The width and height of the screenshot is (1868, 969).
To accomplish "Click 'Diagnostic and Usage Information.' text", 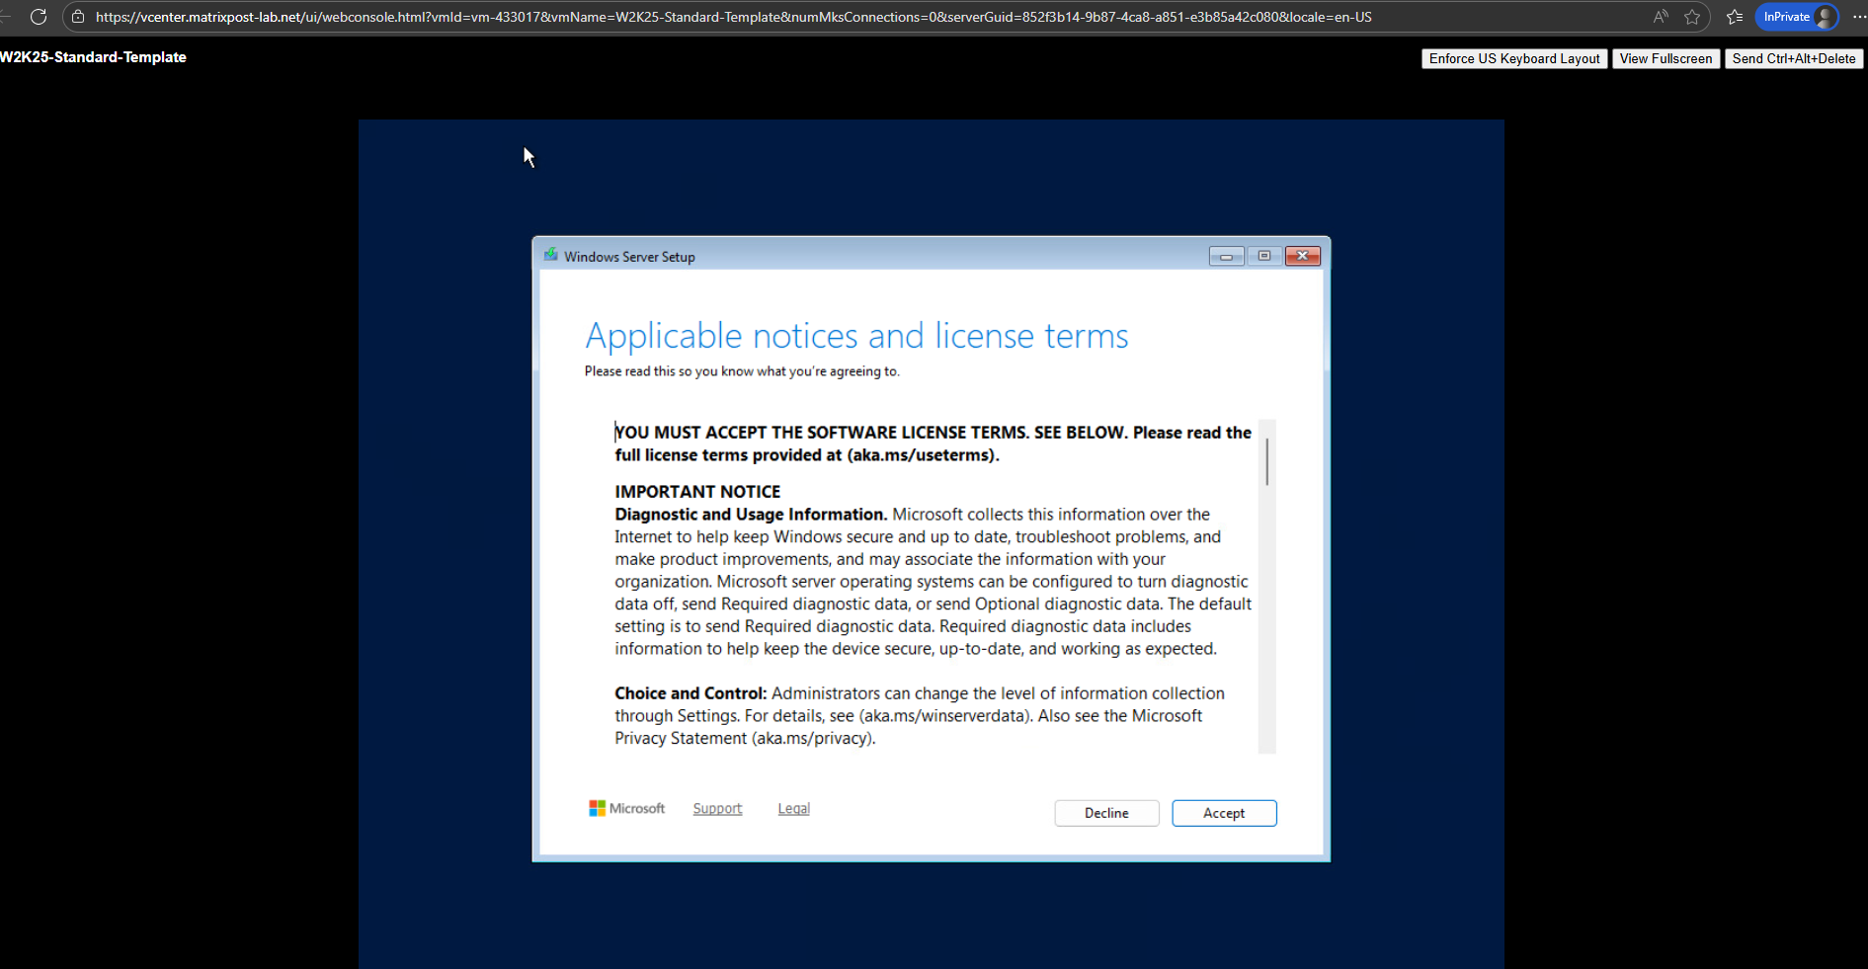I will coord(751,515).
